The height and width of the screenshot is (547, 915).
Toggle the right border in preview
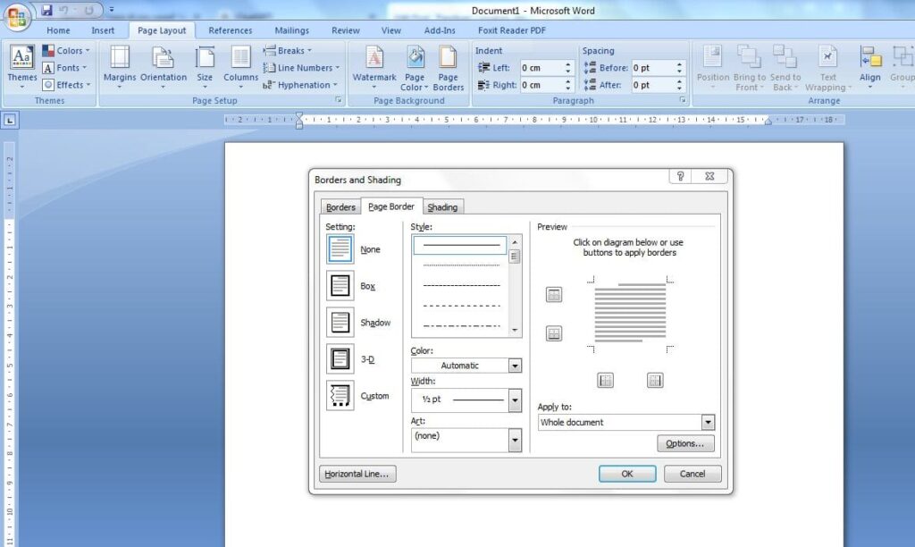point(655,381)
